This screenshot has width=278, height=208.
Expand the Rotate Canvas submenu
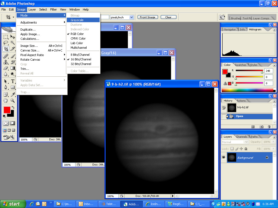[x=42, y=60]
